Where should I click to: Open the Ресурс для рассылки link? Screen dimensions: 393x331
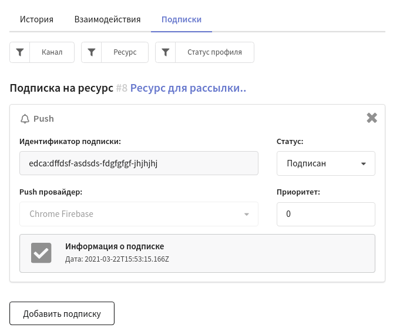[188, 88]
